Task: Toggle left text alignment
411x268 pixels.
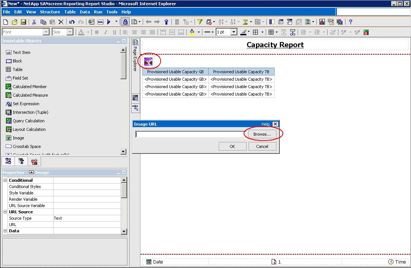Action: click(x=126, y=32)
